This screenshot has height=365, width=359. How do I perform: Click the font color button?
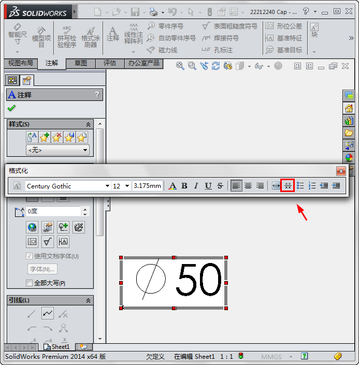tap(173, 186)
